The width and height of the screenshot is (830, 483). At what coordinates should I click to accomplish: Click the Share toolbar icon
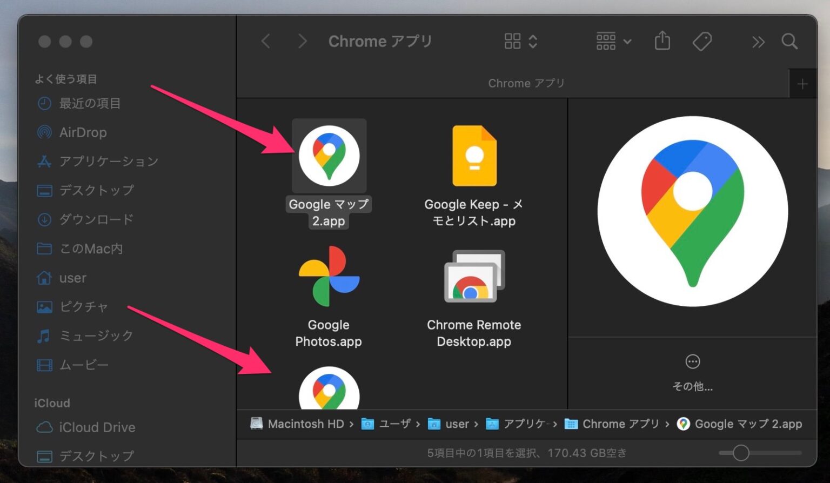pos(662,41)
